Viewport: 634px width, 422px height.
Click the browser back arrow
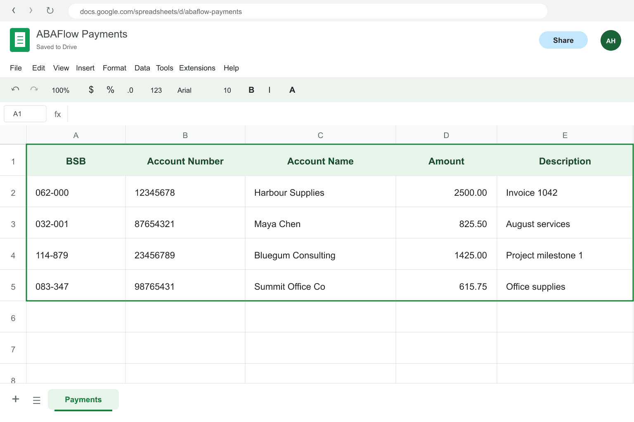click(14, 11)
